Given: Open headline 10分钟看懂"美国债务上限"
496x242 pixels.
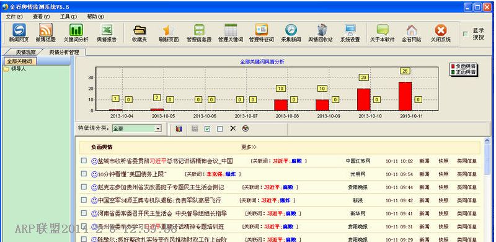Looking at the screenshot, I should [133, 174].
